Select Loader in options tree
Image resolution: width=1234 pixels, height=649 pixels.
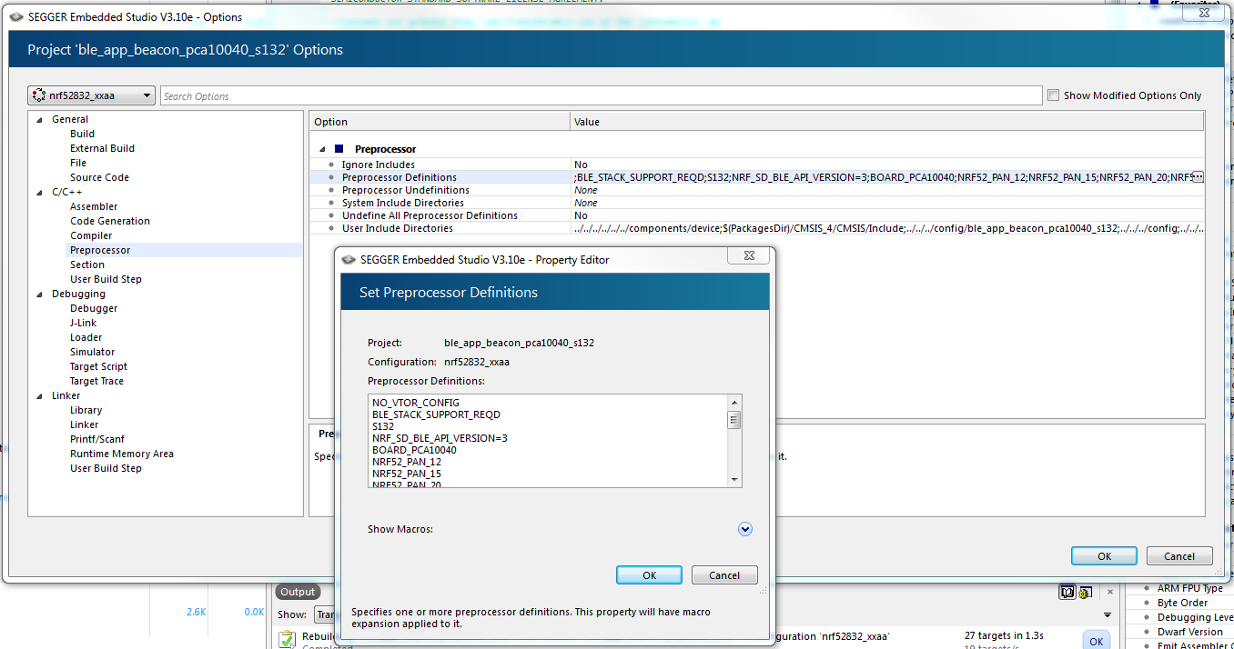pos(86,337)
